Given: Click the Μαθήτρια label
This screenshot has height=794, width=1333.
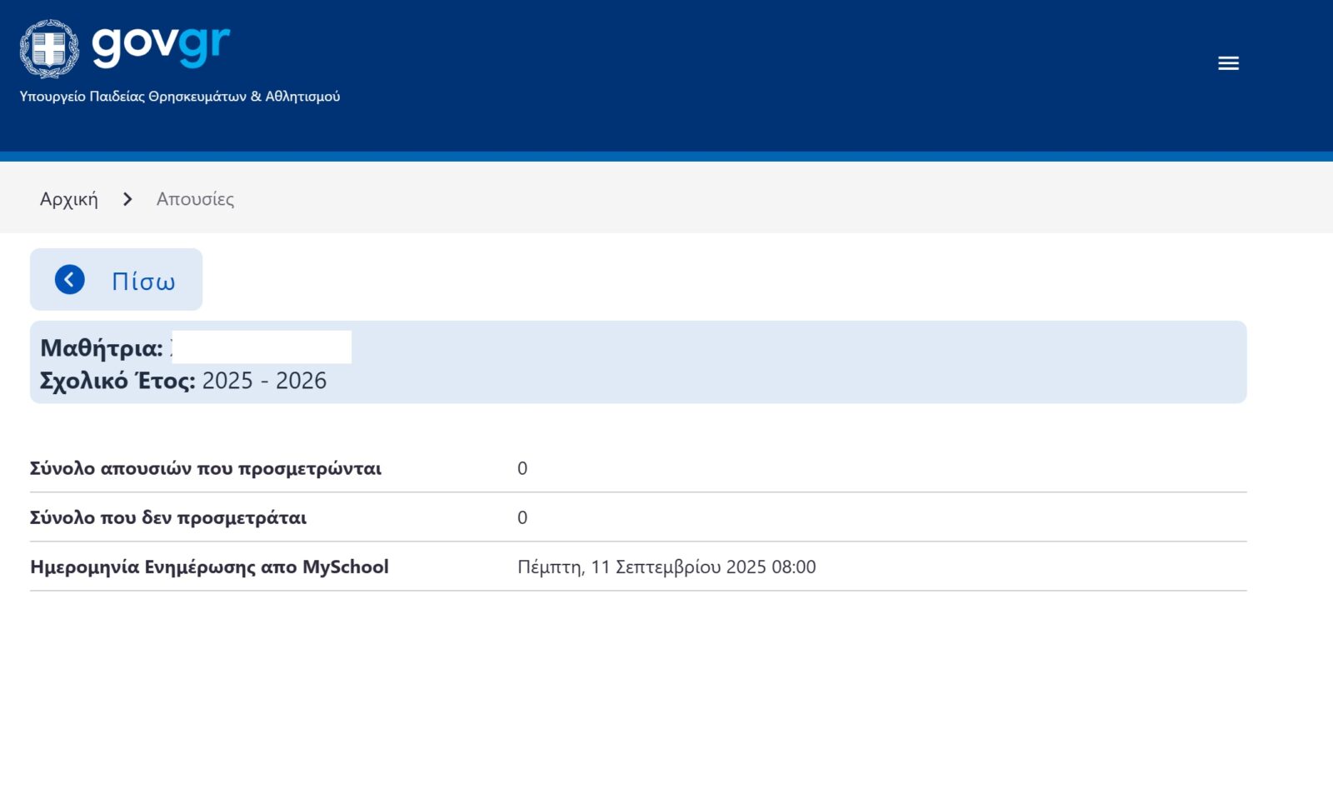Looking at the screenshot, I should [102, 347].
